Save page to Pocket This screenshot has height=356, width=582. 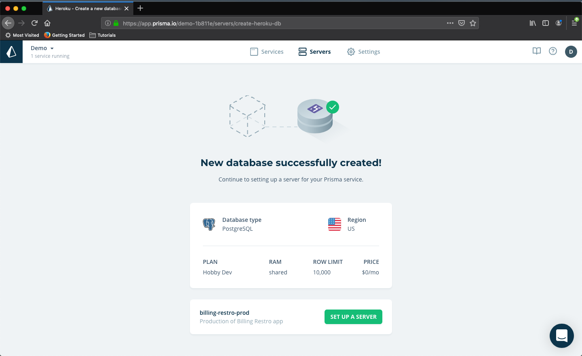[462, 23]
